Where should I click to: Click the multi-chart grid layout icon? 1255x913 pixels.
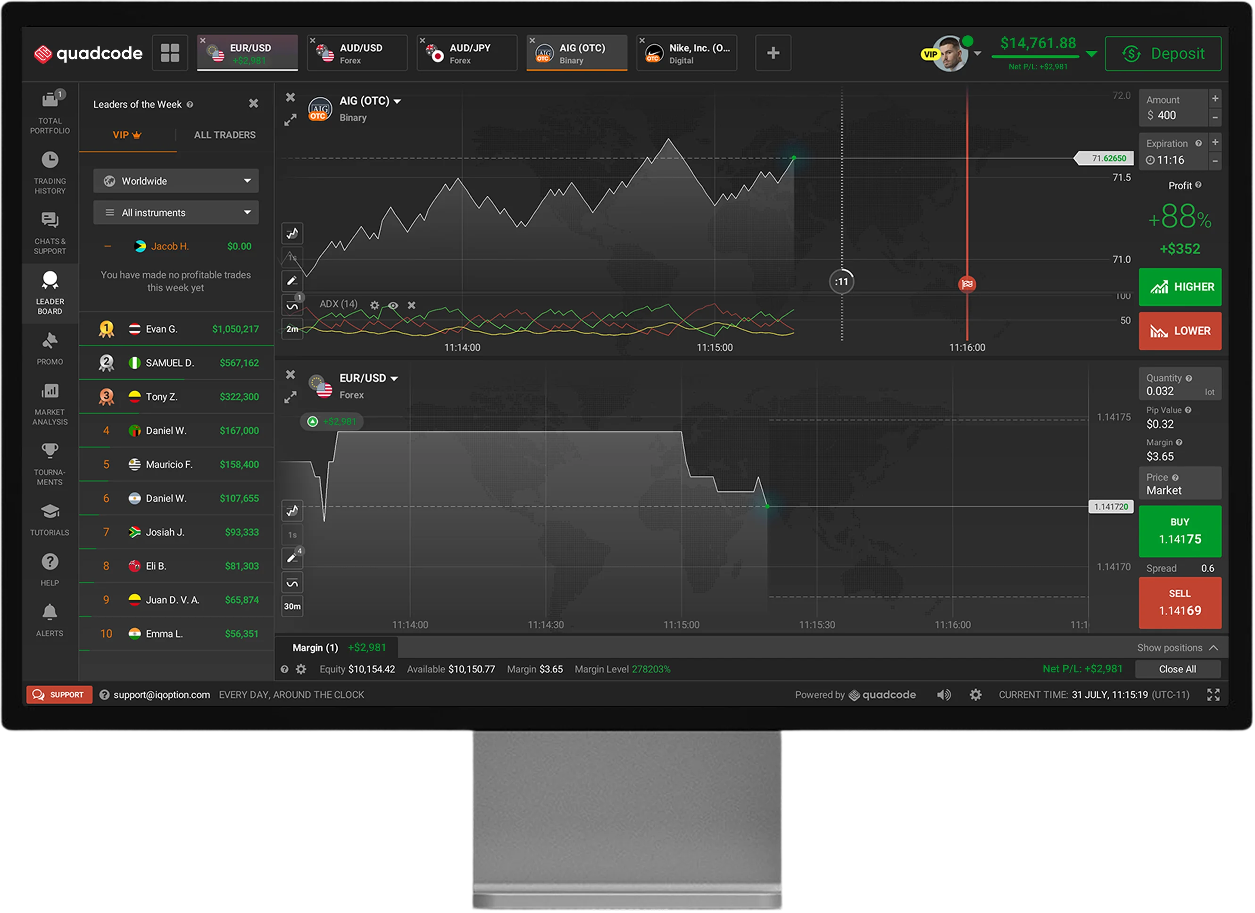point(170,53)
